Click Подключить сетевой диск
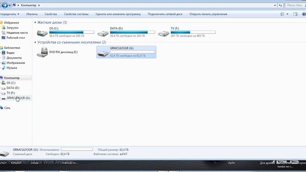Image resolution: width=306 pixels, height=172 pixels. pyautogui.click(x=165, y=14)
